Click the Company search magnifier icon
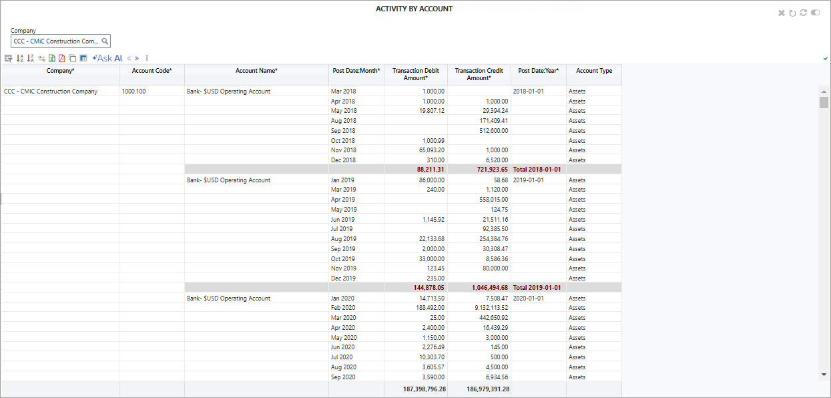 click(x=105, y=41)
